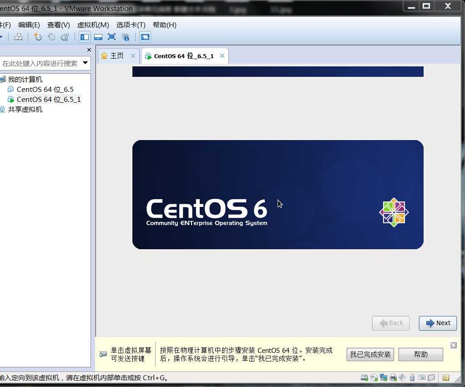
Task: Click the network adapter status bar icon
Action: click(x=384, y=377)
